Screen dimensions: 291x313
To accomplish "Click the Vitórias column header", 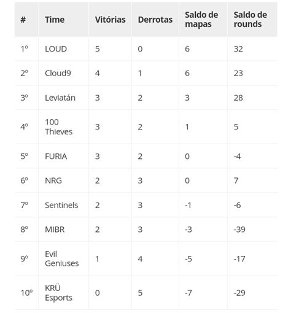I will coord(110,20).
